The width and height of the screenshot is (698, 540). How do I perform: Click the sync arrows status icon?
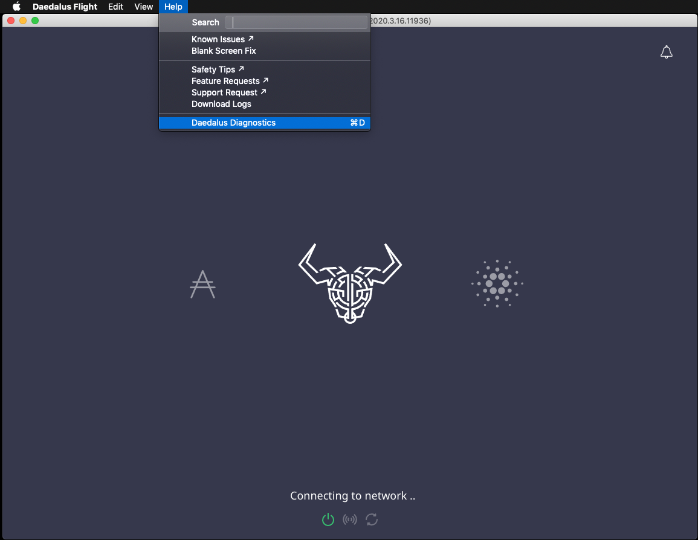(x=372, y=519)
